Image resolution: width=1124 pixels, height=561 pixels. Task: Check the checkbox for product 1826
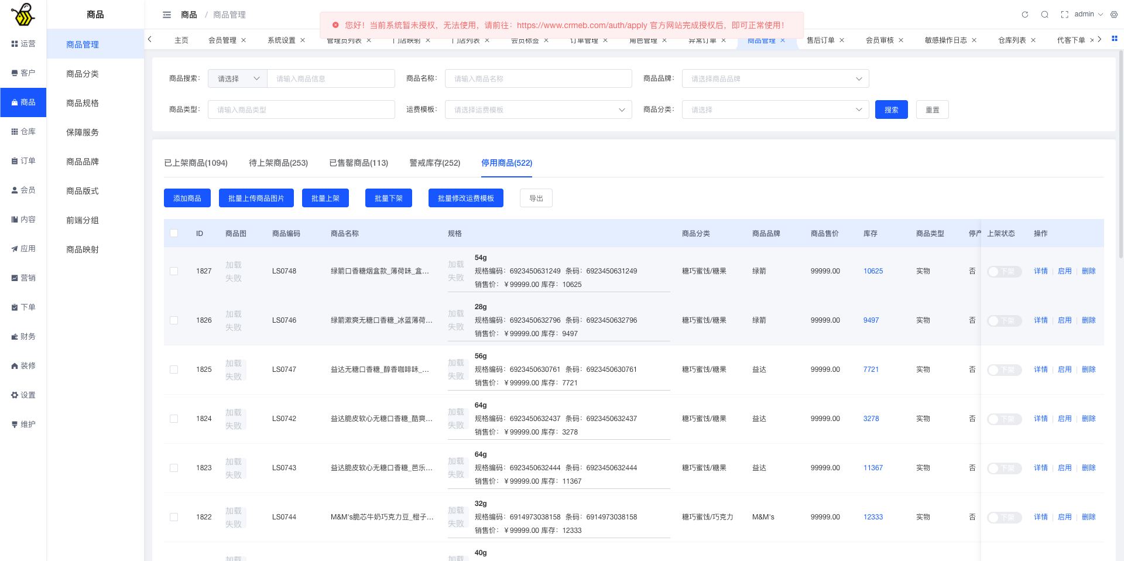[174, 320]
